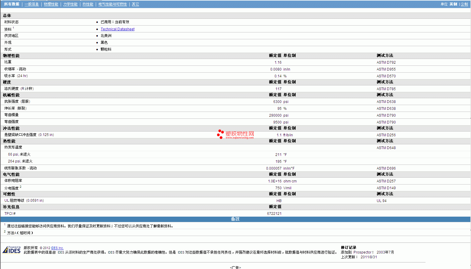Image resolution: width=471 pixels, height=269 pixels.
Task: Select the 外观 value 黑色
Action: click(104, 43)
